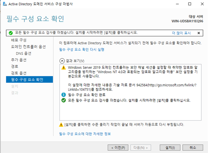Select the DNS 옵션 step
The height and width of the screenshot is (153, 208).
(23, 53)
